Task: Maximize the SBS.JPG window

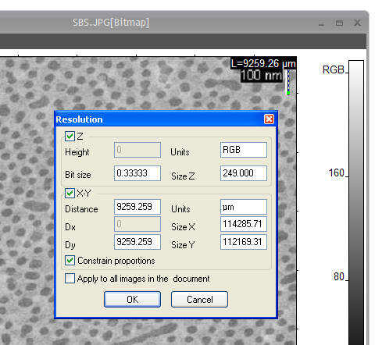Action: [x=339, y=23]
